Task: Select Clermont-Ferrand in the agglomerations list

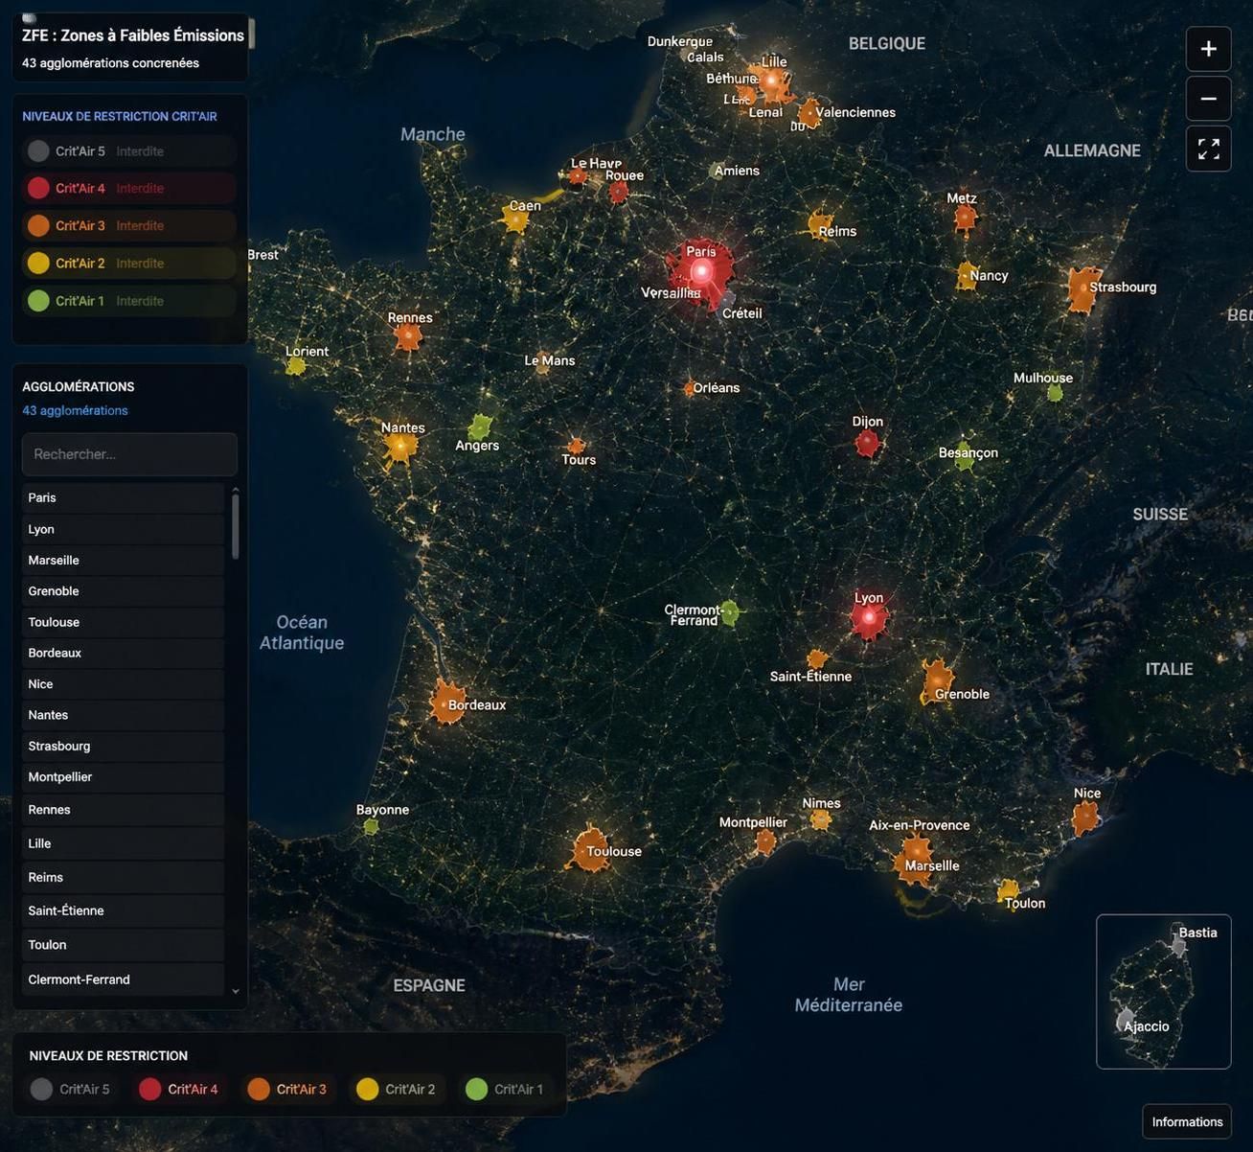Action: (123, 979)
